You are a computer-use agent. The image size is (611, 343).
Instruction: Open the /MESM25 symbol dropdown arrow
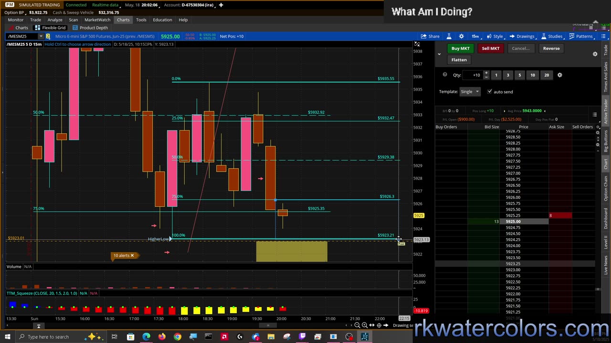41,36
